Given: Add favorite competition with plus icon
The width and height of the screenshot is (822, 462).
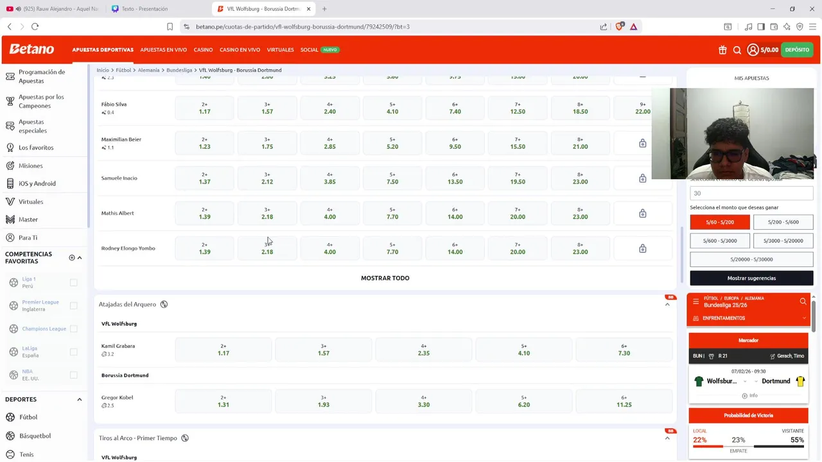Looking at the screenshot, I should pos(72,257).
